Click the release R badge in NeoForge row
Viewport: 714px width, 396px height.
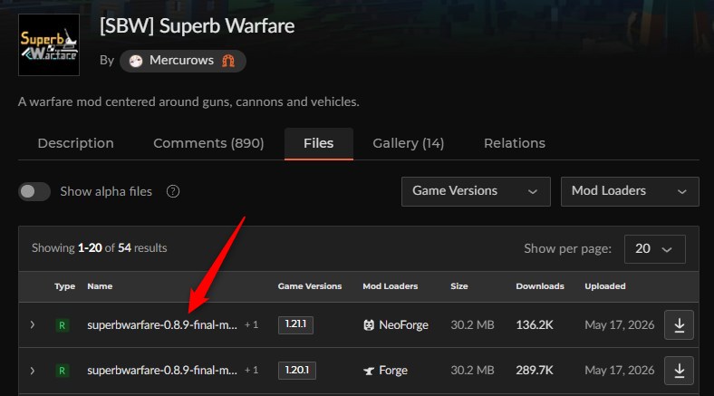click(x=63, y=325)
